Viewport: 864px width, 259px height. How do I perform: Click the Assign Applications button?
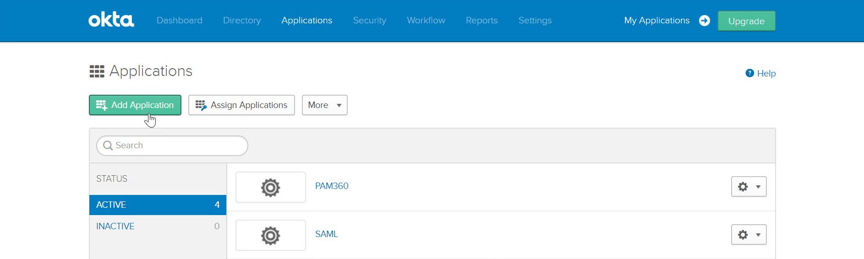pyautogui.click(x=241, y=105)
